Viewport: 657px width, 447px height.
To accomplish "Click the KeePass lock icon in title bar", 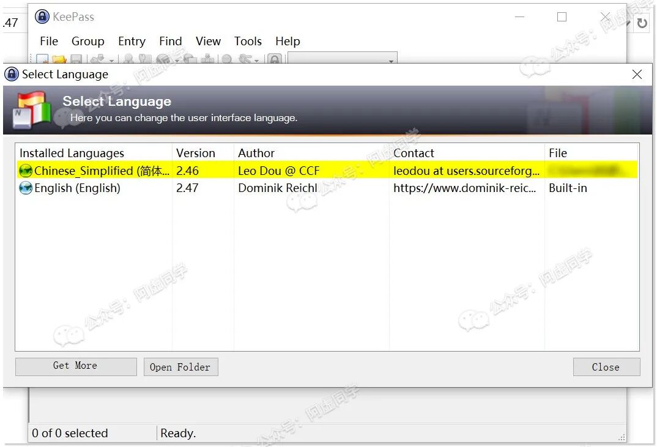I will pyautogui.click(x=42, y=17).
